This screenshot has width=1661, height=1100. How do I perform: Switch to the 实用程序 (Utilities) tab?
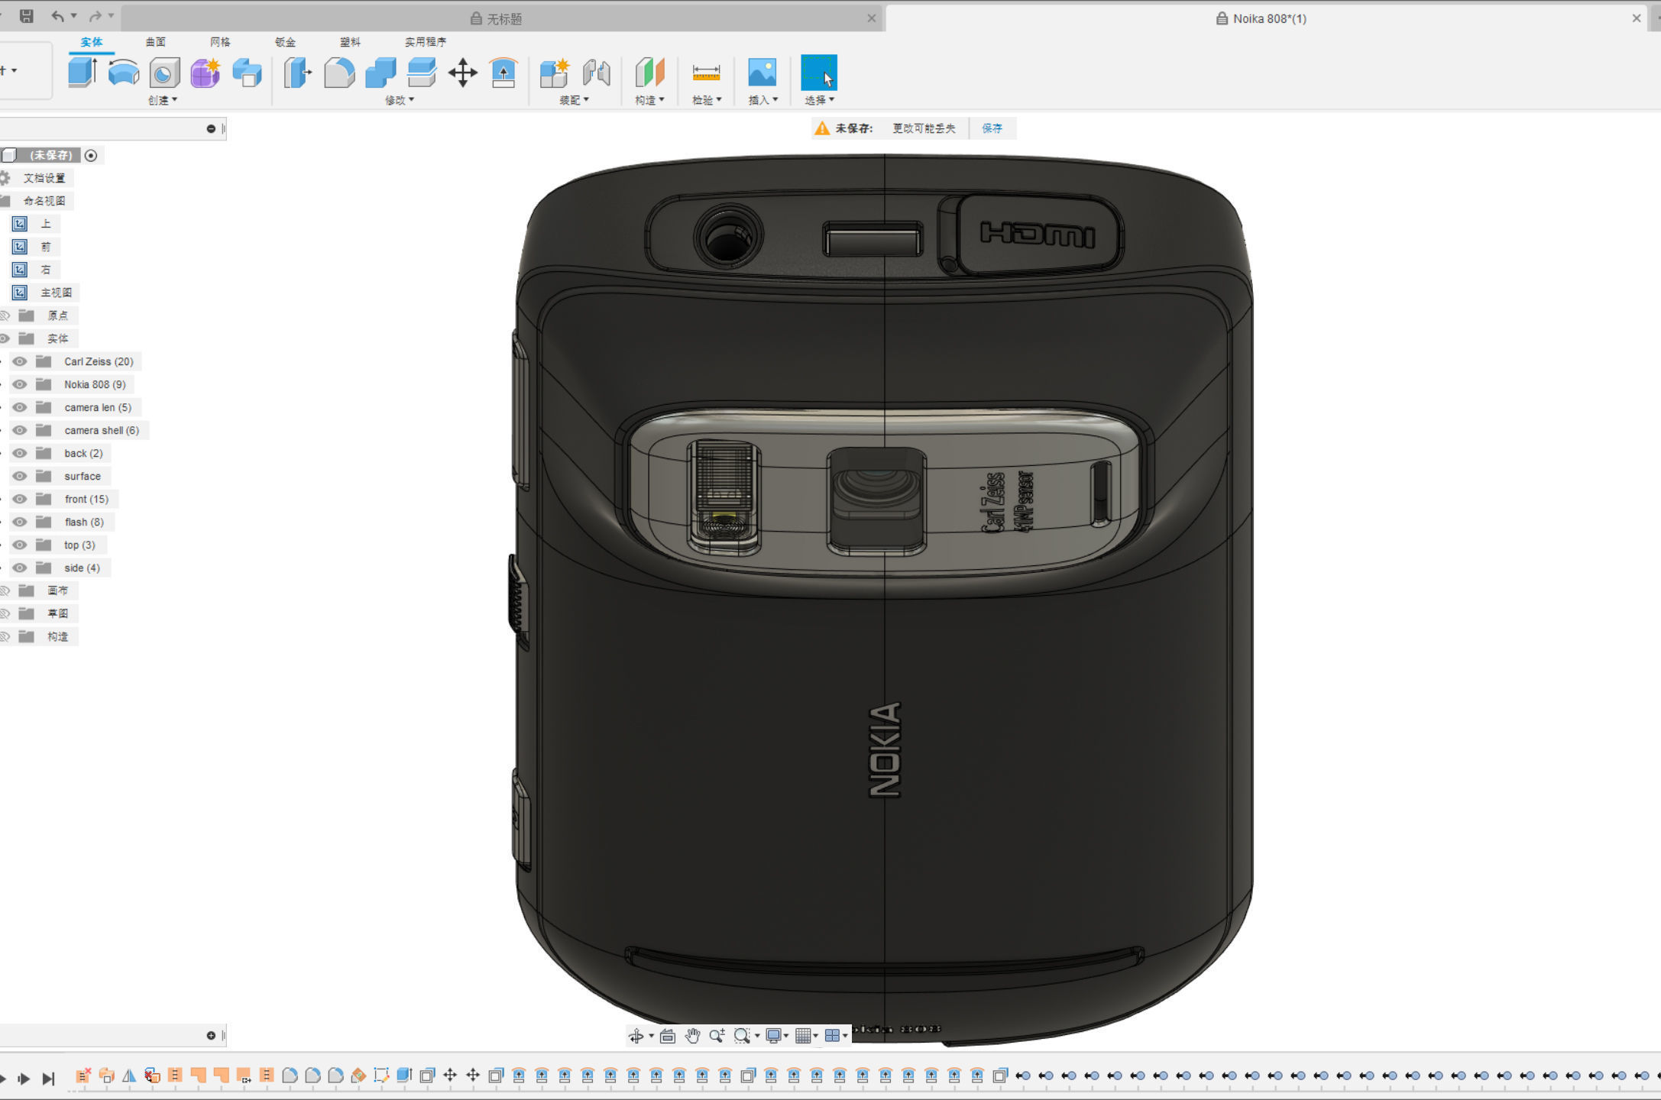click(426, 42)
